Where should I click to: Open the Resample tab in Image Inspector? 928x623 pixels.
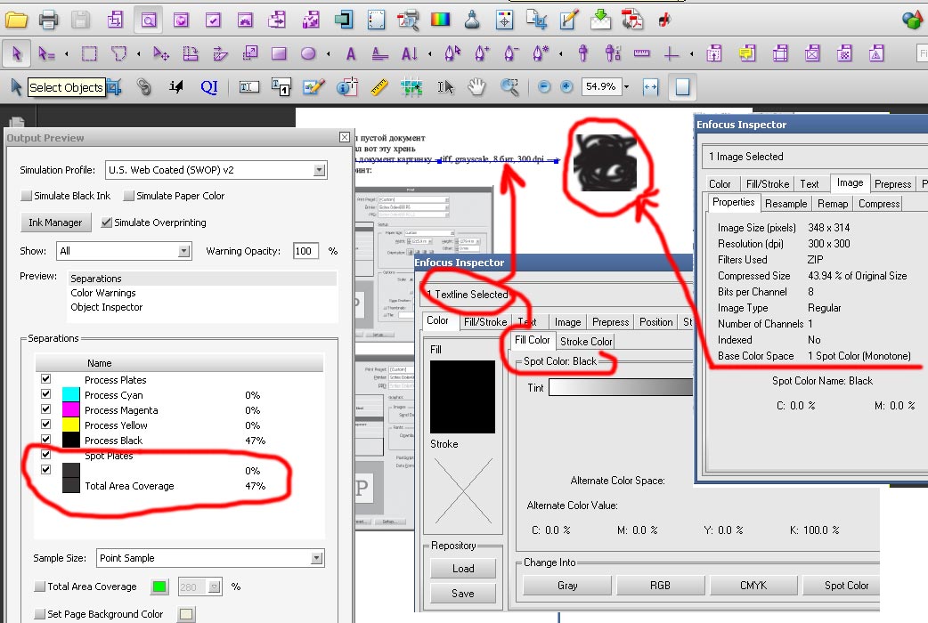(x=786, y=204)
